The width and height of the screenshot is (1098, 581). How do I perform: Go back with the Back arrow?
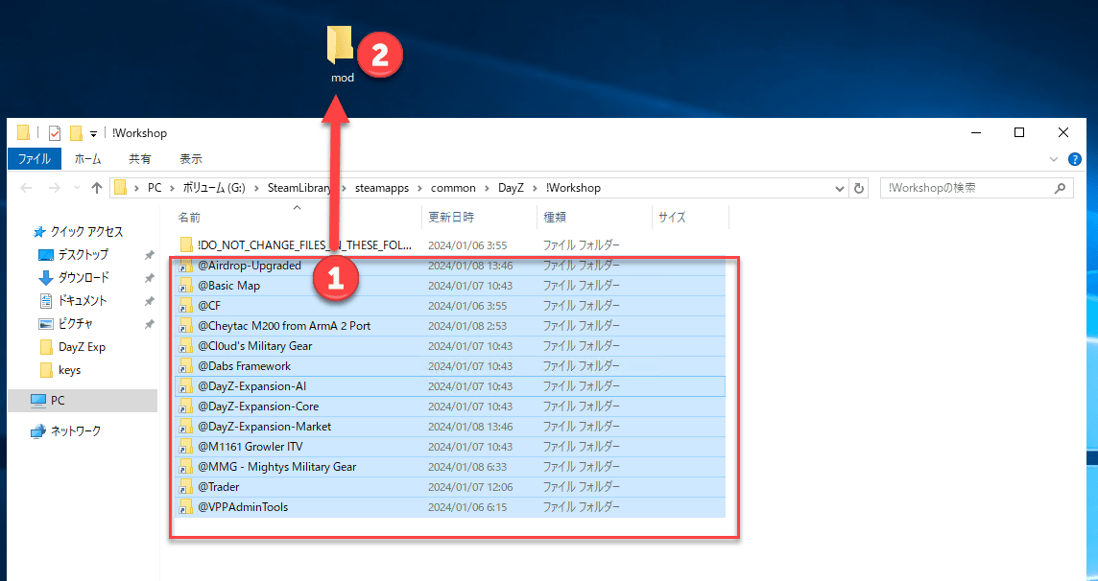[27, 188]
